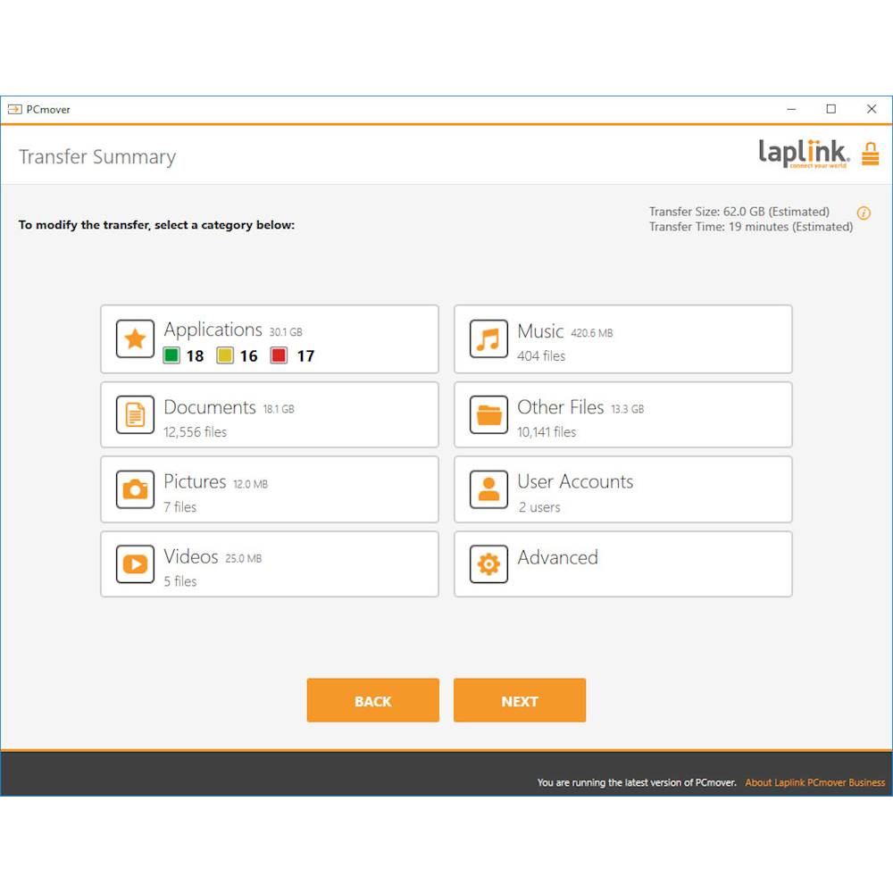Image resolution: width=893 pixels, height=893 pixels.
Task: Click the Videos play icon
Action: point(135,563)
